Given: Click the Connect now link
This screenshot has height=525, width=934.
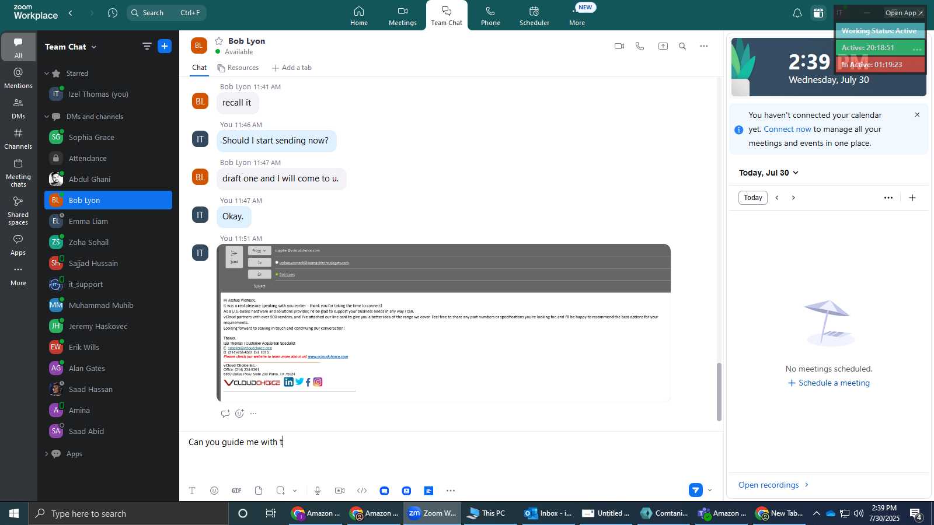Looking at the screenshot, I should pos(787,129).
